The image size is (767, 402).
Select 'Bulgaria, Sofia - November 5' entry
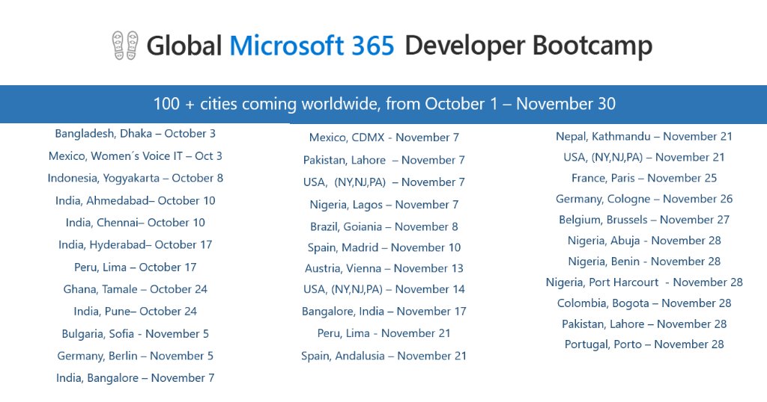(135, 334)
